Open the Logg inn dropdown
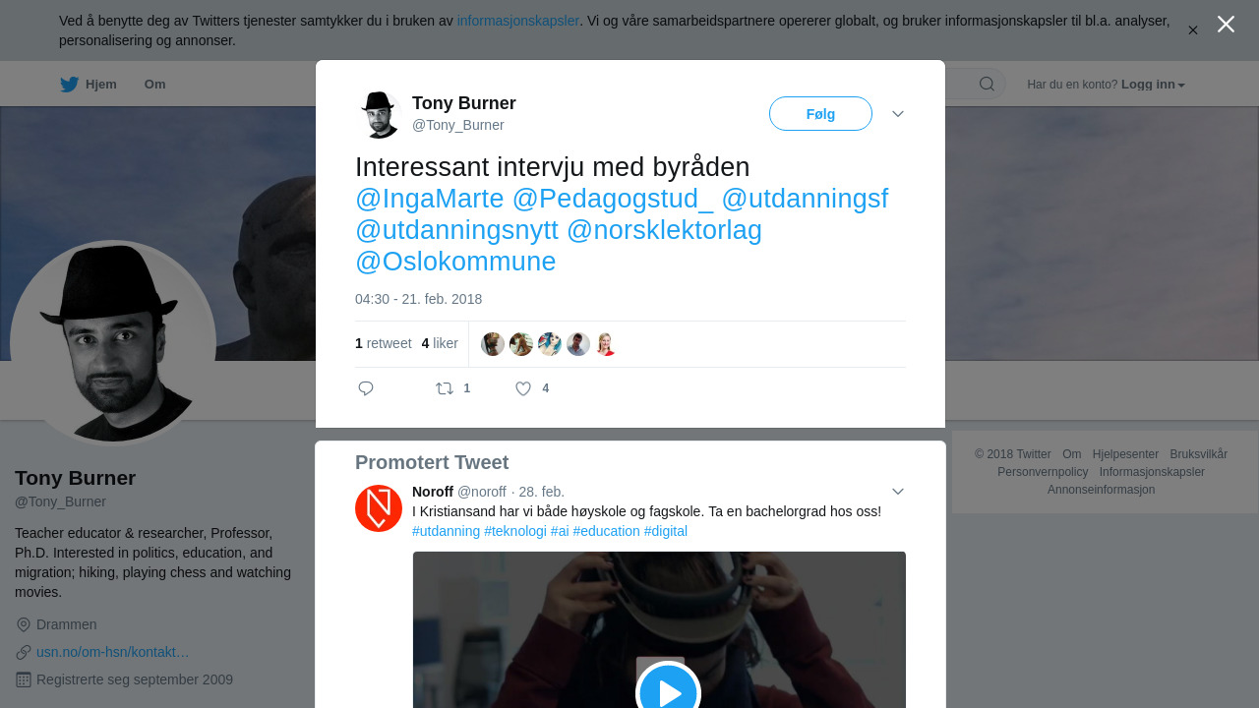Image resolution: width=1259 pixels, height=708 pixels. coord(1153,85)
